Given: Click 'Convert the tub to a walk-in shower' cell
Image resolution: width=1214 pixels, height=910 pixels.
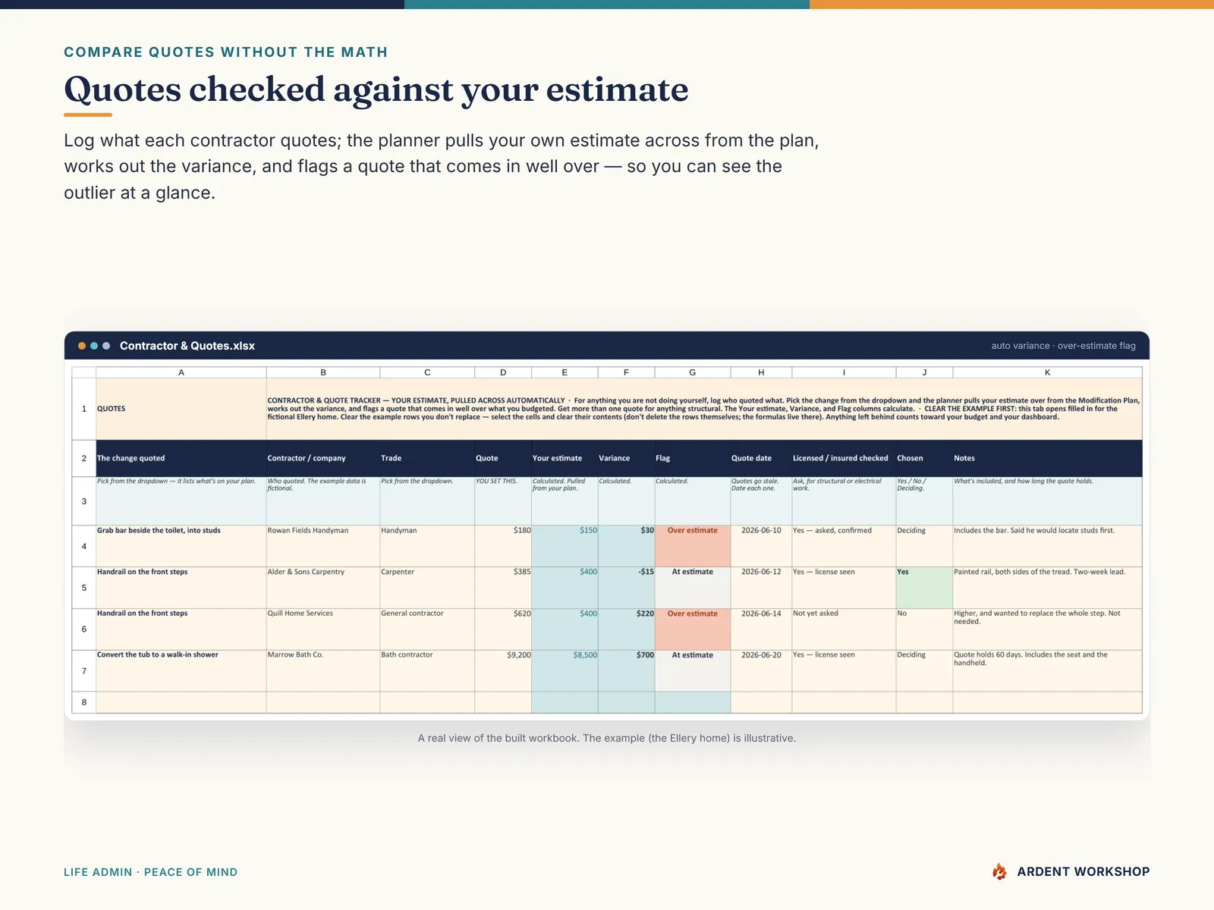Looking at the screenshot, I should click(181, 670).
